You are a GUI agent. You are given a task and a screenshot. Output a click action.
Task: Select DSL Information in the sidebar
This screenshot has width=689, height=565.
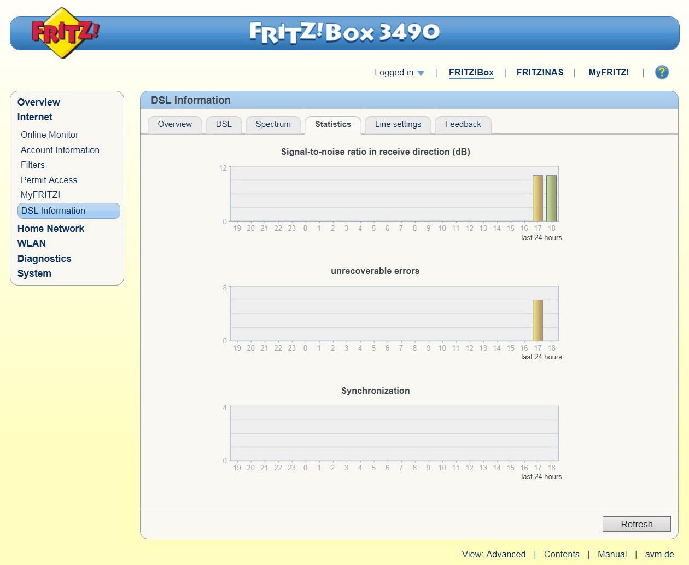[69, 211]
